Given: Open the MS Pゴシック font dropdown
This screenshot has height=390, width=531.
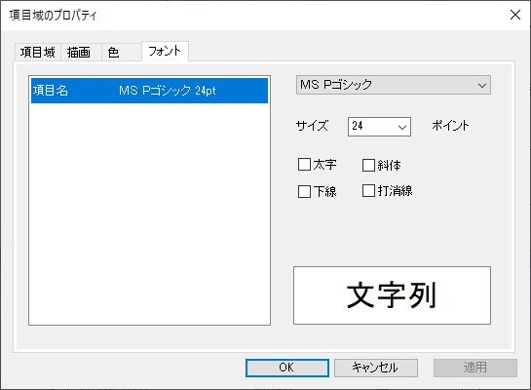Looking at the screenshot, I should (394, 85).
